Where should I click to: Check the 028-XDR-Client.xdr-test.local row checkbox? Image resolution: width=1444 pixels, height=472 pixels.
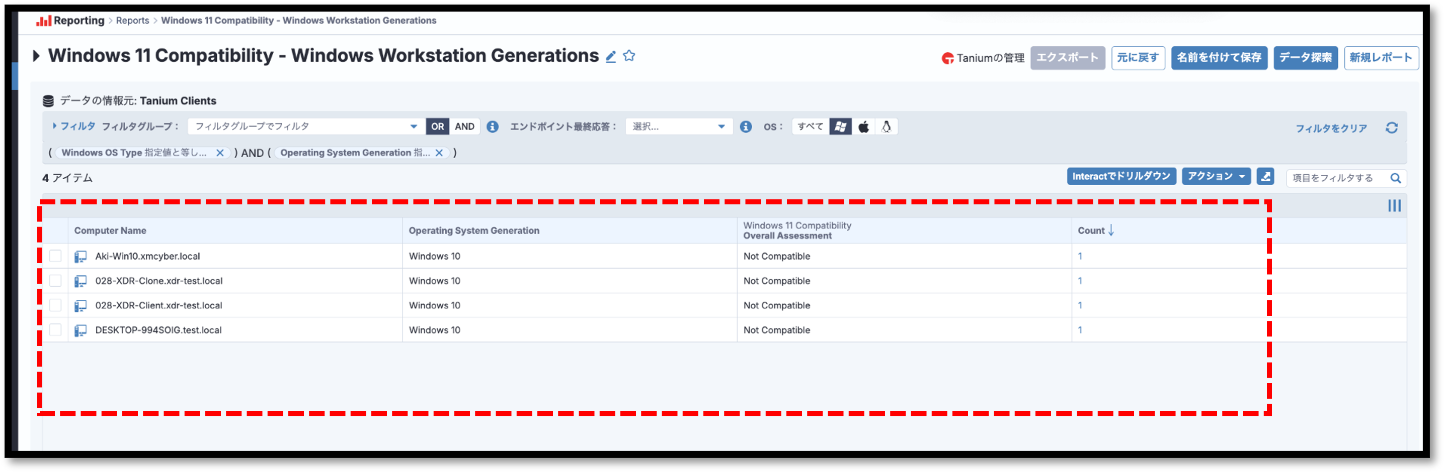click(55, 305)
